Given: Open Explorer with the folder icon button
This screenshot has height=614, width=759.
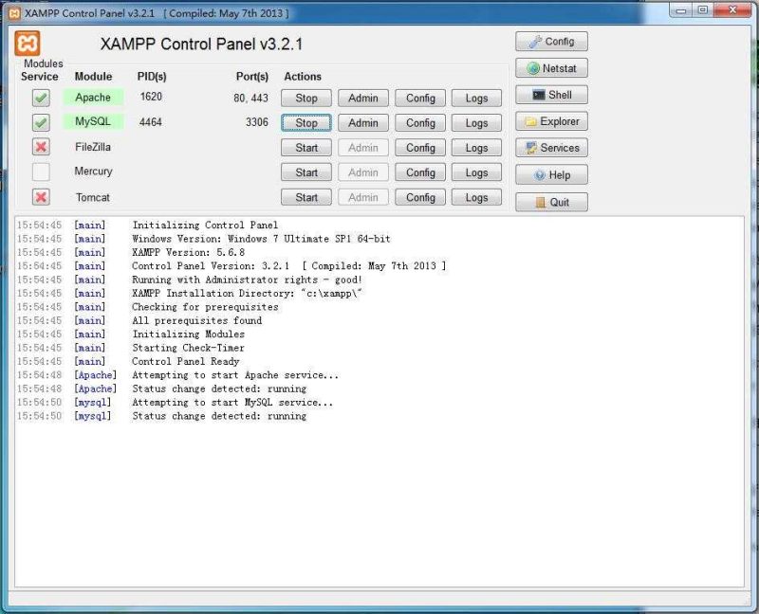Looking at the screenshot, I should pyautogui.click(x=551, y=121).
